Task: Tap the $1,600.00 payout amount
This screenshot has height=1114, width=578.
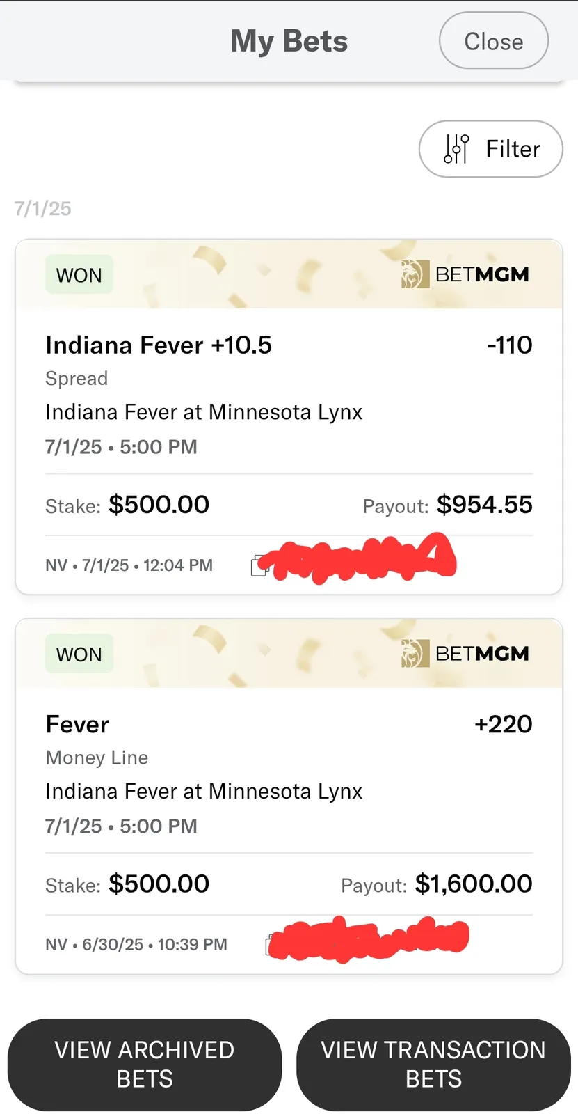Action: pos(473,884)
